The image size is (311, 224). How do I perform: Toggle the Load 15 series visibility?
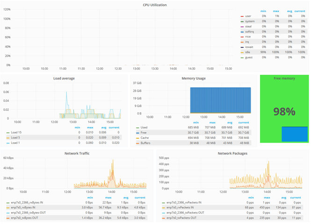(16, 133)
